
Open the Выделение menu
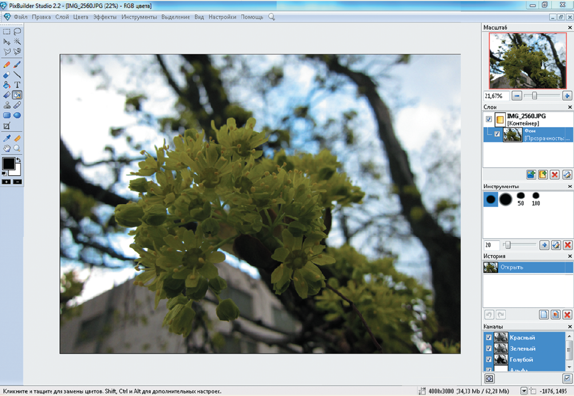(x=176, y=17)
